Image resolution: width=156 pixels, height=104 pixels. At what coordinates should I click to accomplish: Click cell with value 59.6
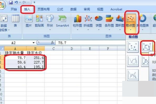15,62
